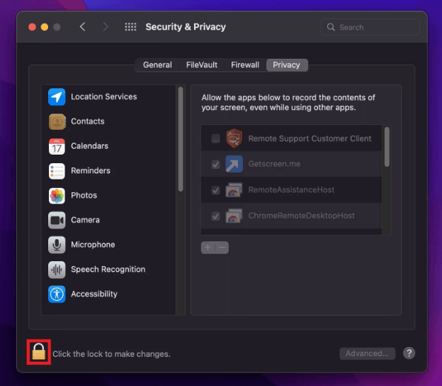This screenshot has width=442, height=386.
Task: Click the RemoteAssistanceHost app icon
Action: pyautogui.click(x=234, y=189)
